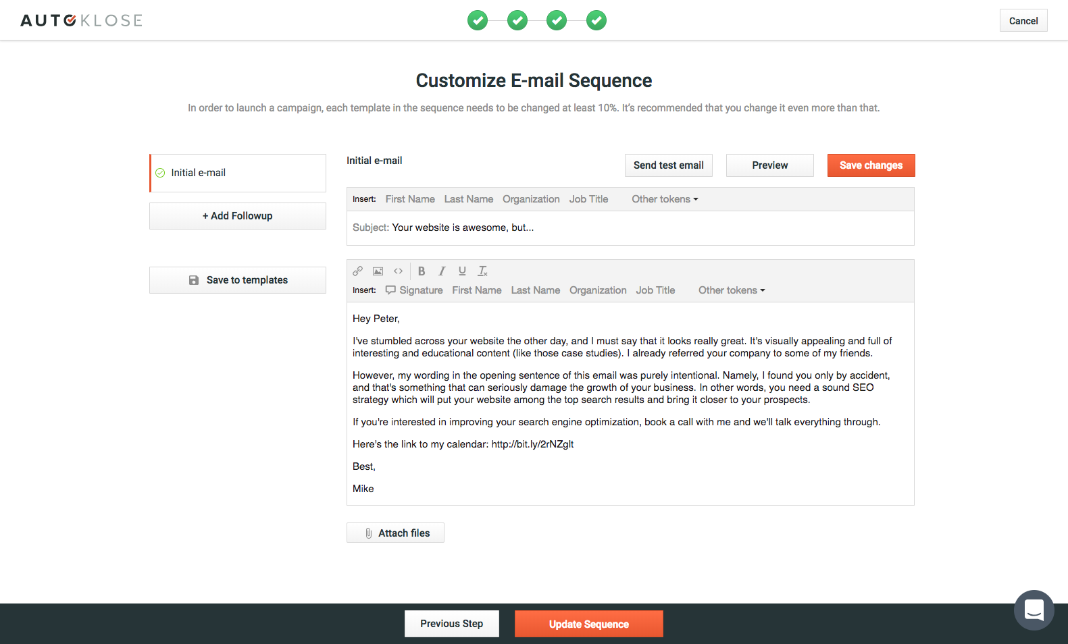This screenshot has width=1068, height=644.
Task: Toggle underline formatting
Action: 462,271
